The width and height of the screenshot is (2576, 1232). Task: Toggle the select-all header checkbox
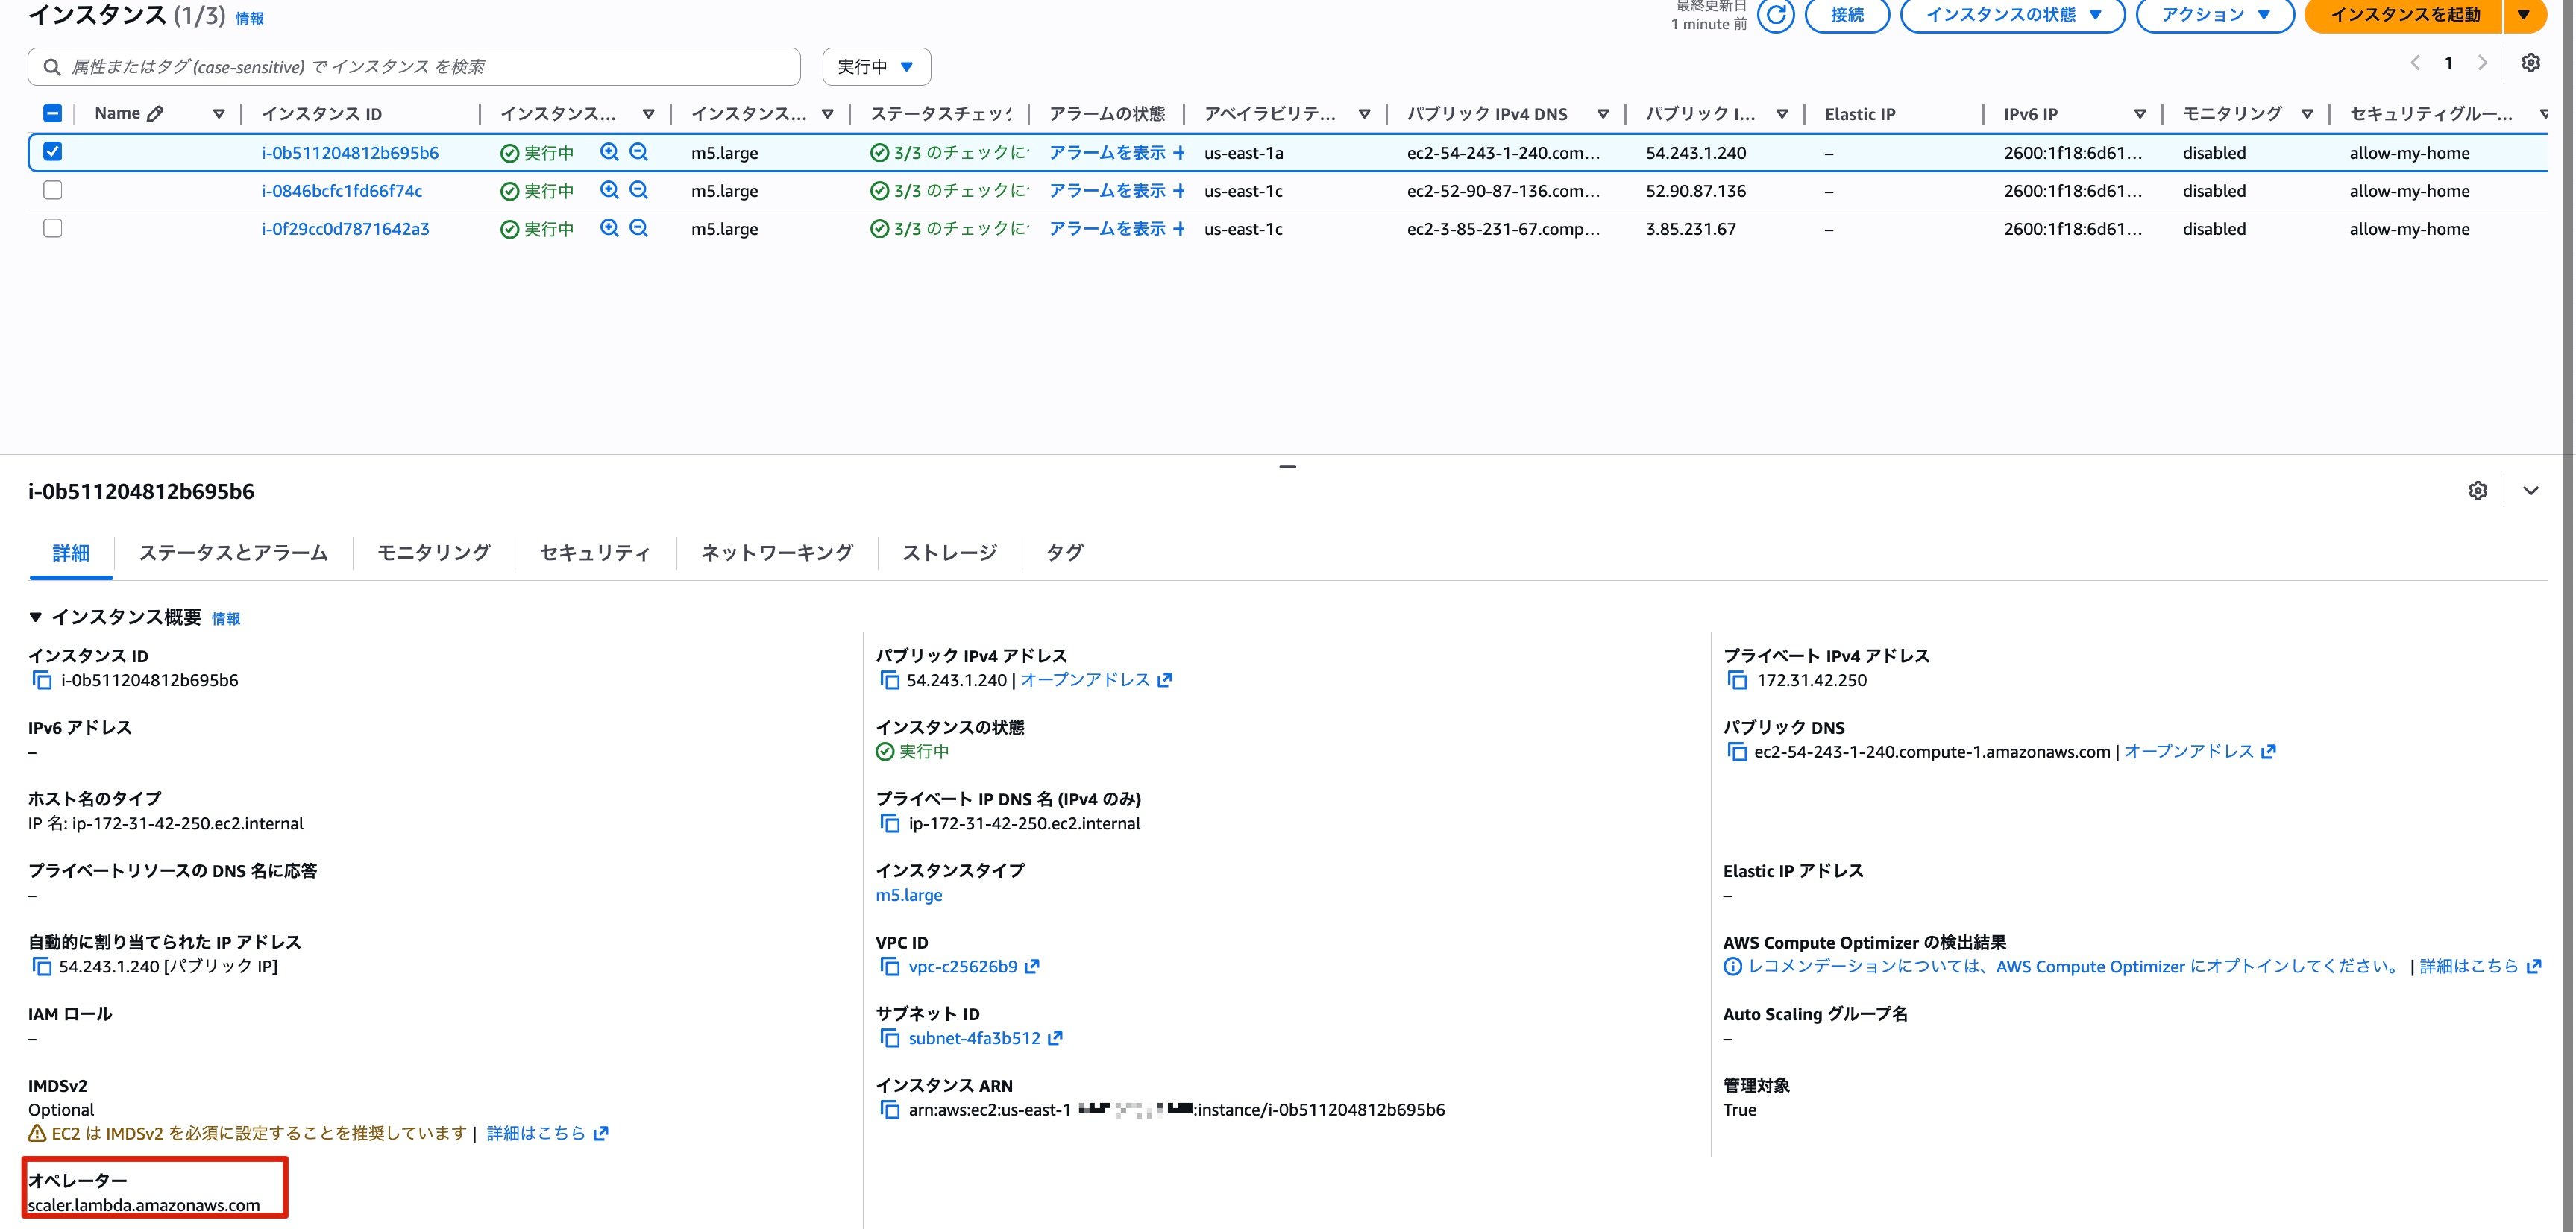click(x=53, y=113)
